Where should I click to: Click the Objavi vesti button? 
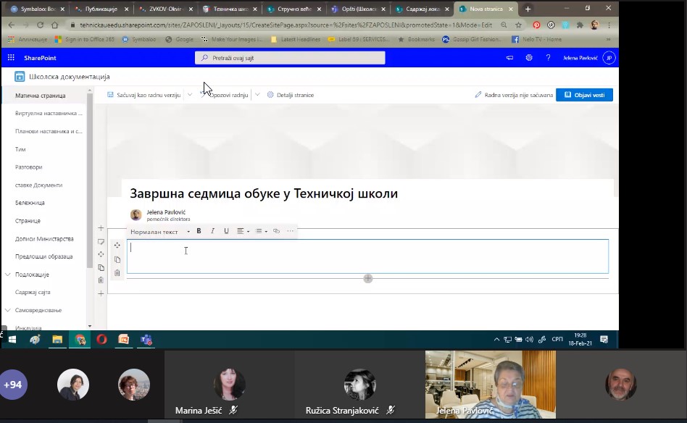point(584,95)
